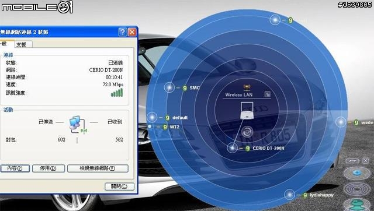Click the lydiahappy network label
Screen dimensions: 374x211
[321, 195]
